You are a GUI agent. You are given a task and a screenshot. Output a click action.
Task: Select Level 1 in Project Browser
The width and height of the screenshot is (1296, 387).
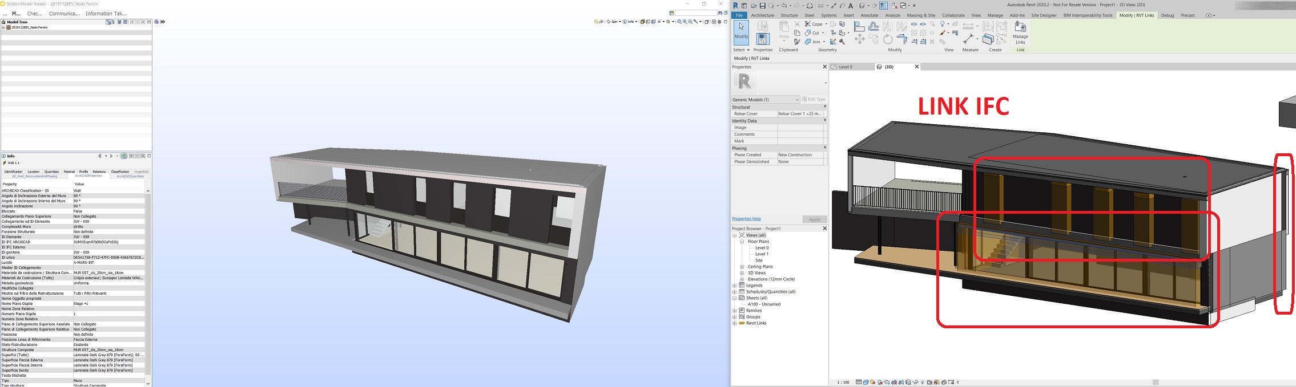(762, 254)
